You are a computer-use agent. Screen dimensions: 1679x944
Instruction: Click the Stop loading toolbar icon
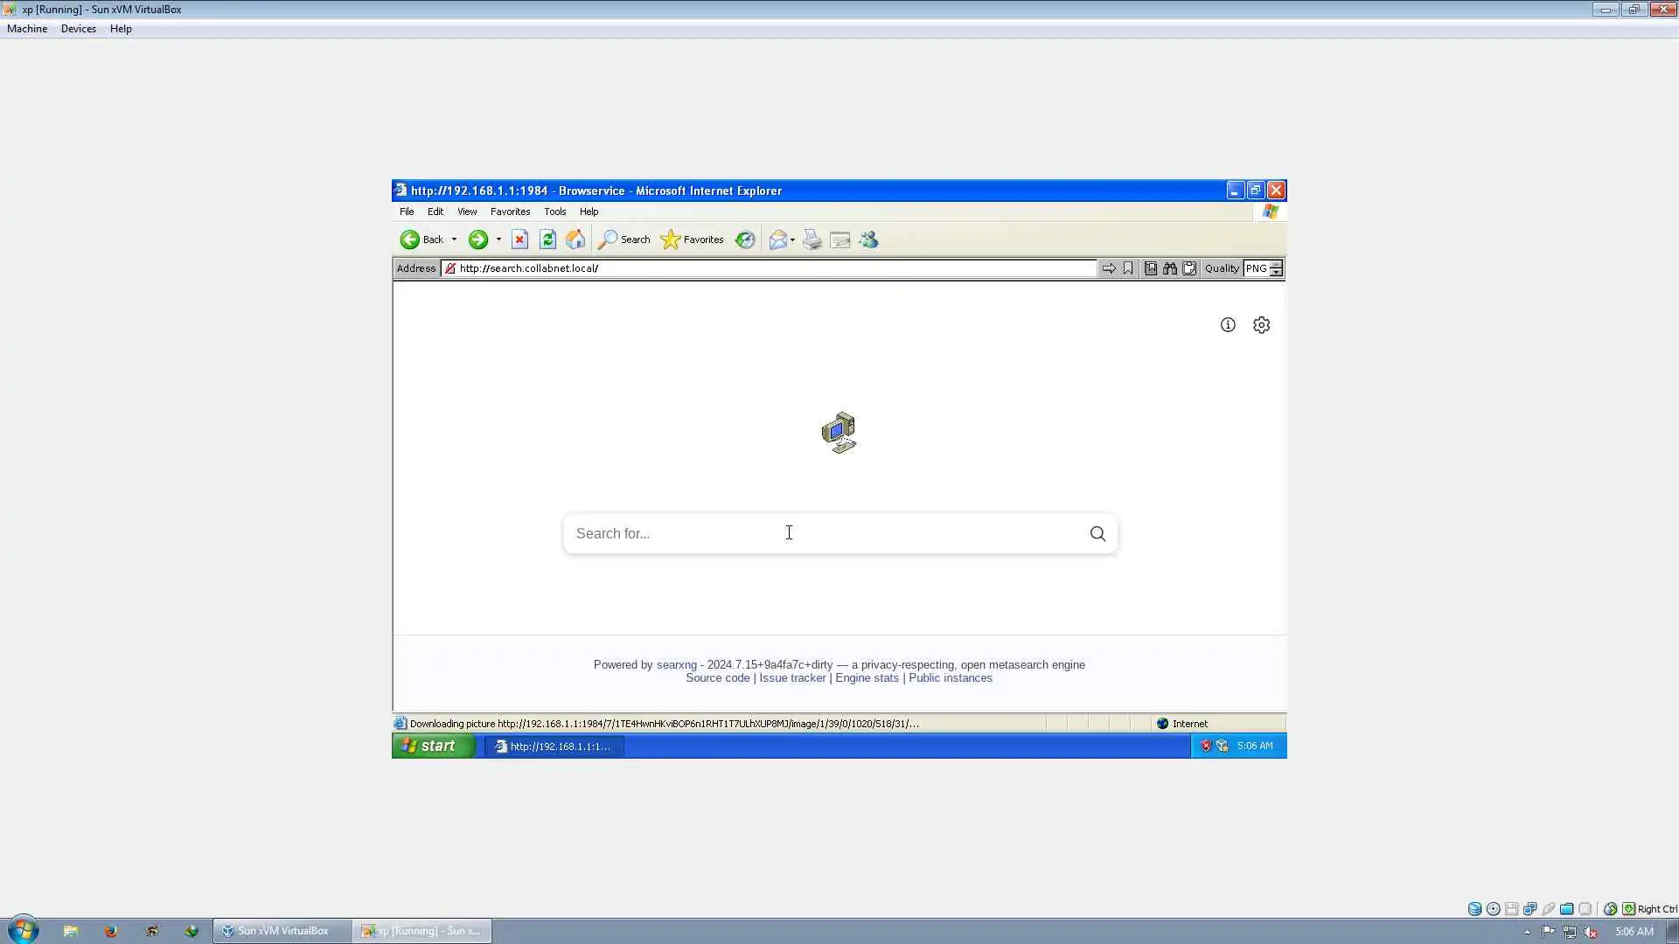coord(519,239)
